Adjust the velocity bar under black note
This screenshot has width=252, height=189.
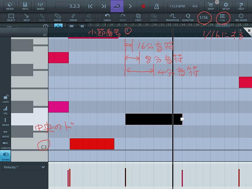pos(125,177)
